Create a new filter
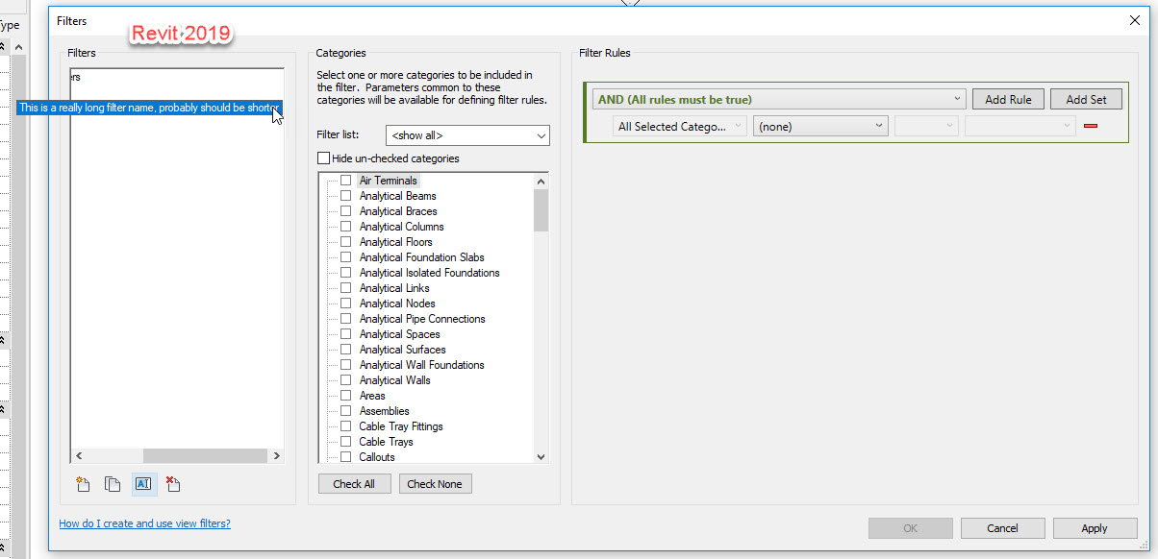 click(x=83, y=484)
